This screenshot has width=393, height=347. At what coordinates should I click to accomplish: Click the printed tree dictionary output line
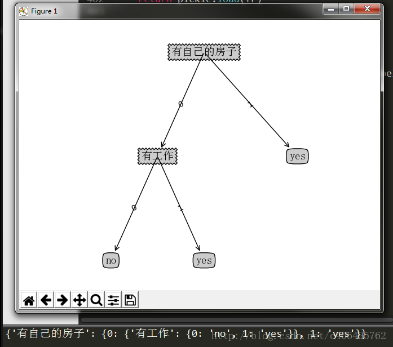tap(186, 333)
